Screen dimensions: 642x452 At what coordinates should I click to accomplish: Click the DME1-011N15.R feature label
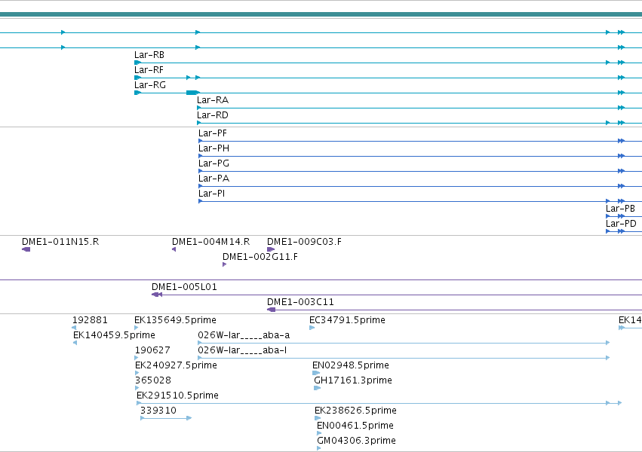coord(60,242)
